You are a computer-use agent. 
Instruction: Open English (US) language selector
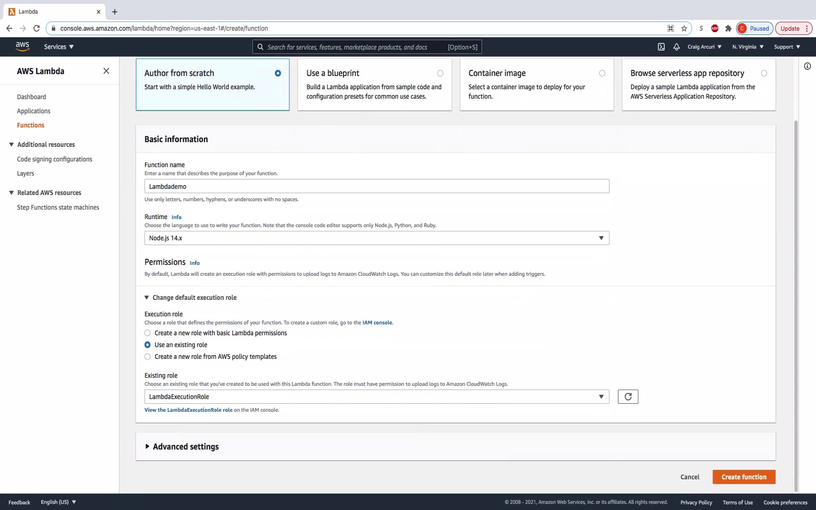[59, 502]
